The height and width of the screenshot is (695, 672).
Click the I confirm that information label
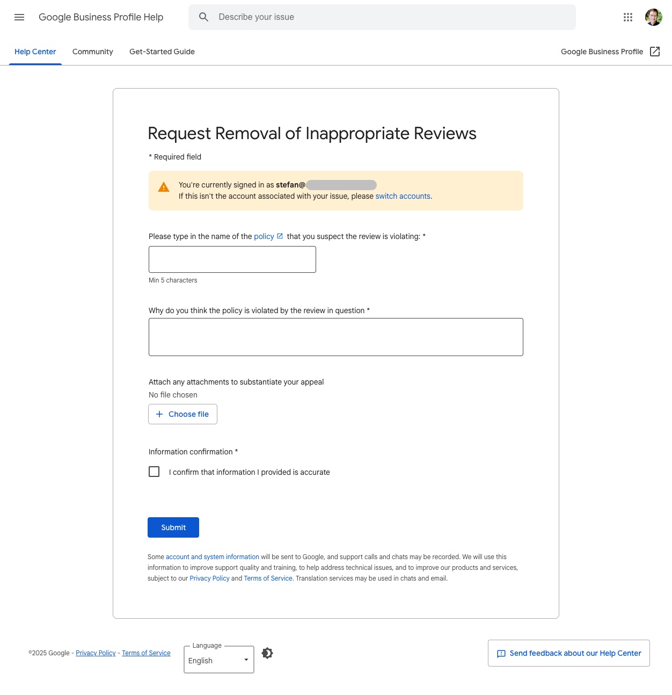click(250, 472)
